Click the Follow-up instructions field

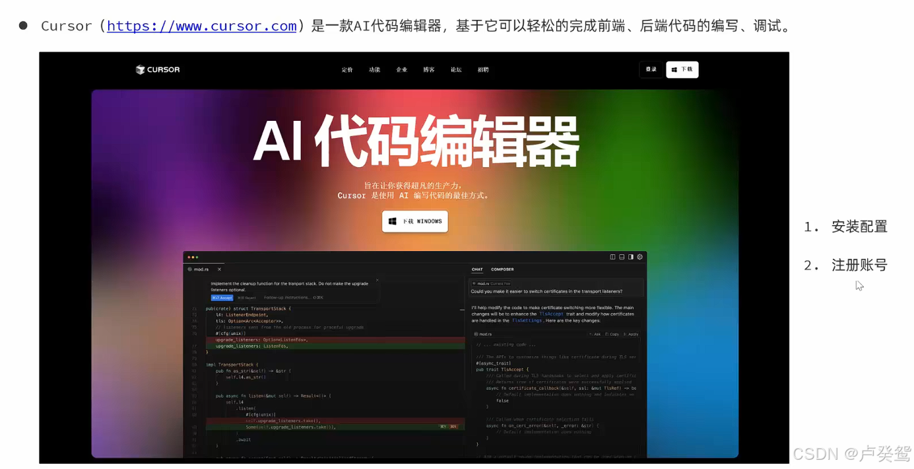(x=293, y=298)
